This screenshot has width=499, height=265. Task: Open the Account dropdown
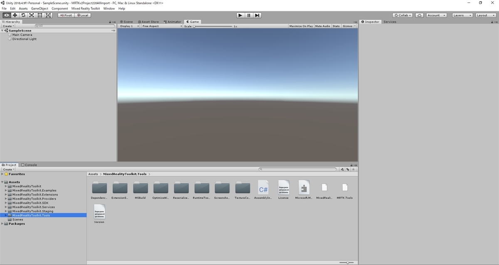pos(436,15)
